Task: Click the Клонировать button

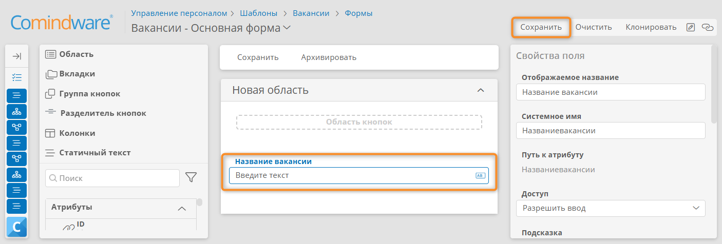Action: point(651,27)
